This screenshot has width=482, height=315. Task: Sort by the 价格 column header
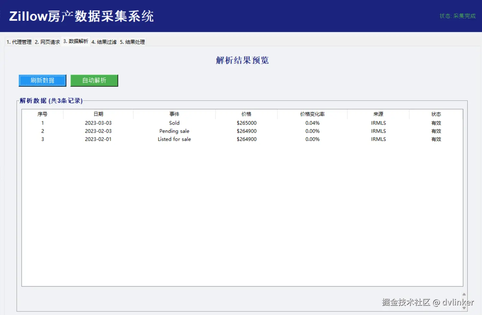[246, 114]
